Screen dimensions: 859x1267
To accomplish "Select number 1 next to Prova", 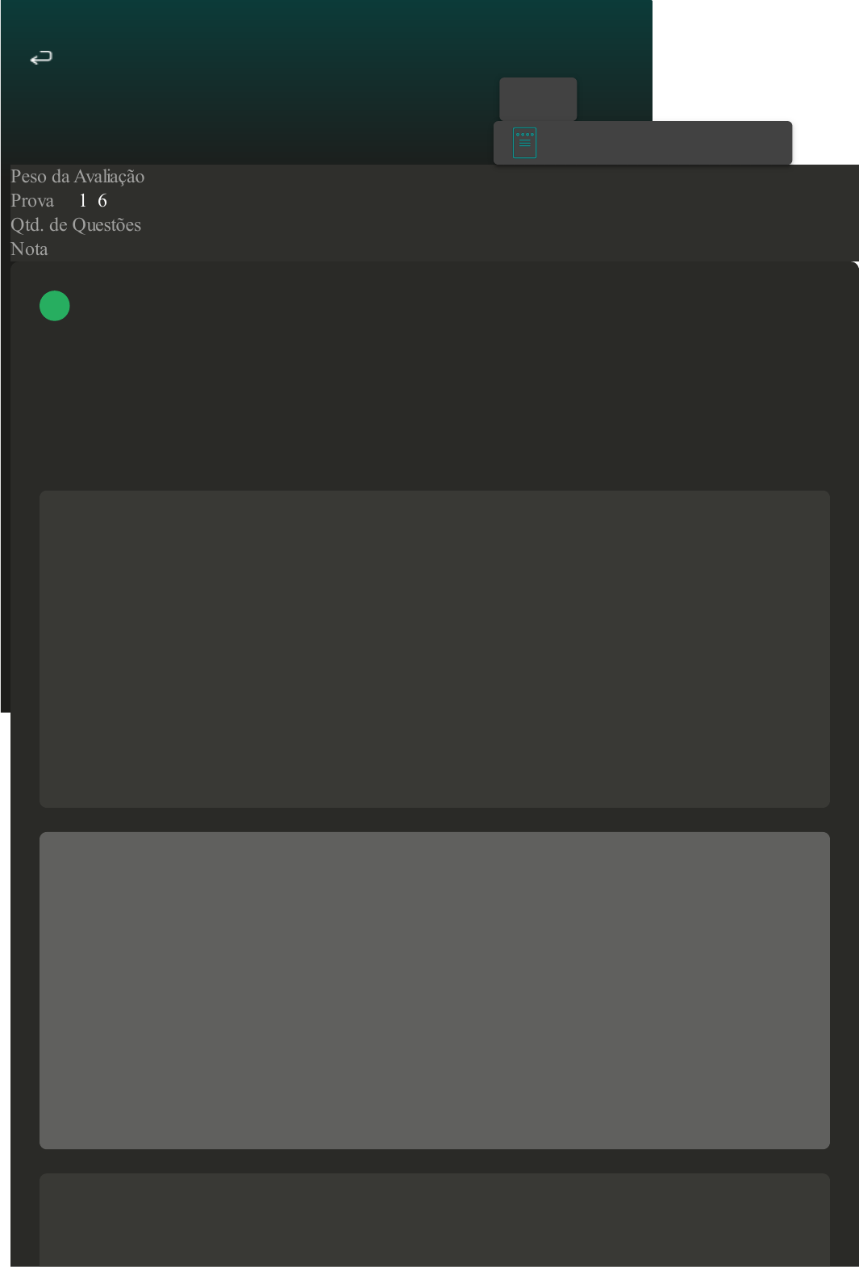I will point(82,201).
